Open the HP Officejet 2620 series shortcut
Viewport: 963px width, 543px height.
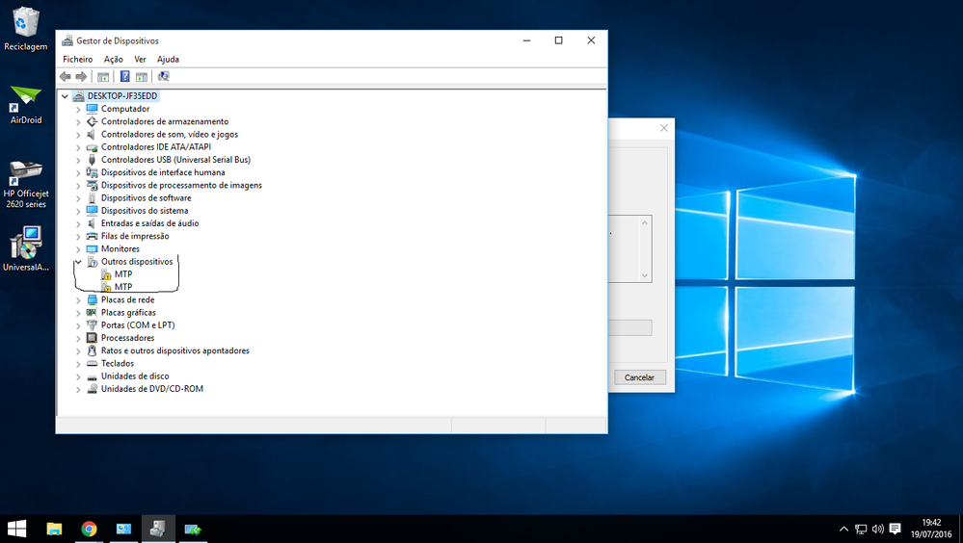click(26, 179)
